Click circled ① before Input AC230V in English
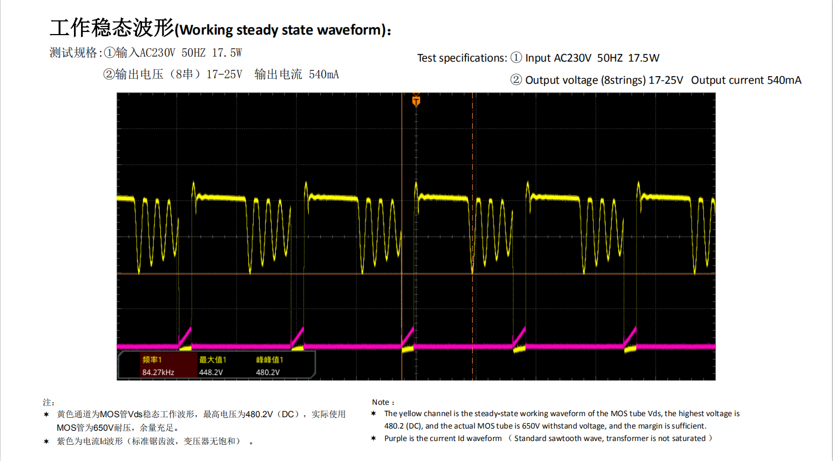 pyautogui.click(x=516, y=58)
